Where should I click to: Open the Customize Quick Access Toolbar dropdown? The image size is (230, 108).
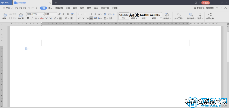tap(37, 8)
